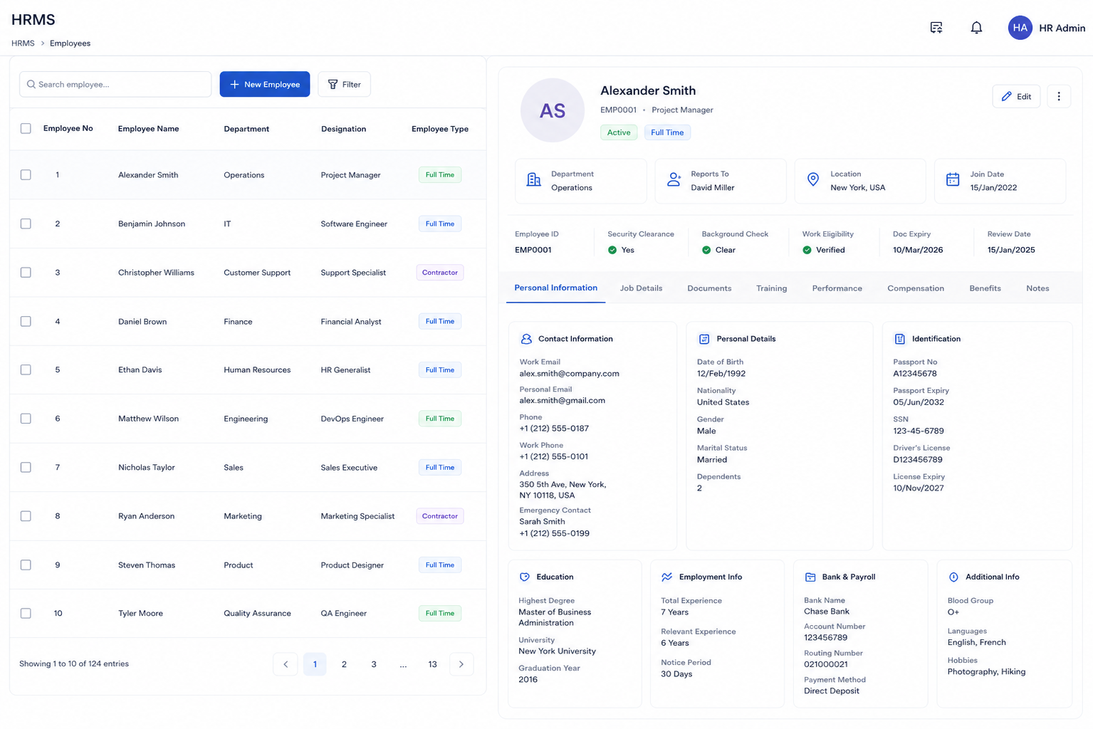
Task: Click the Contractor badge for Ryan Anderson
Action: click(x=440, y=516)
